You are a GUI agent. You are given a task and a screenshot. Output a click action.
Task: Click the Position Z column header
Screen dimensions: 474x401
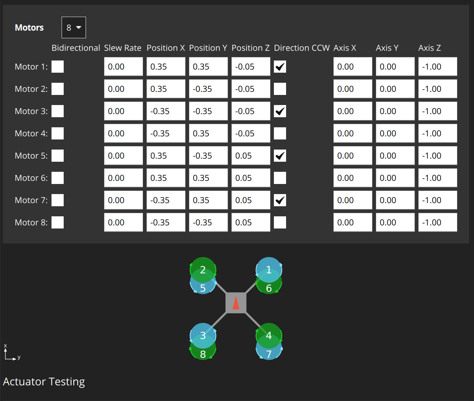tap(251, 48)
